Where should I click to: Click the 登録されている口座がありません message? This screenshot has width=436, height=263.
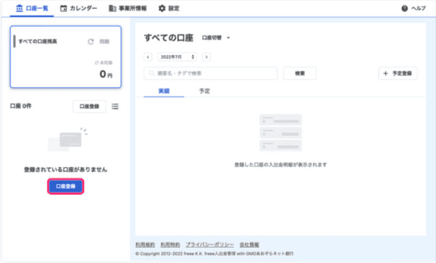[x=65, y=170]
